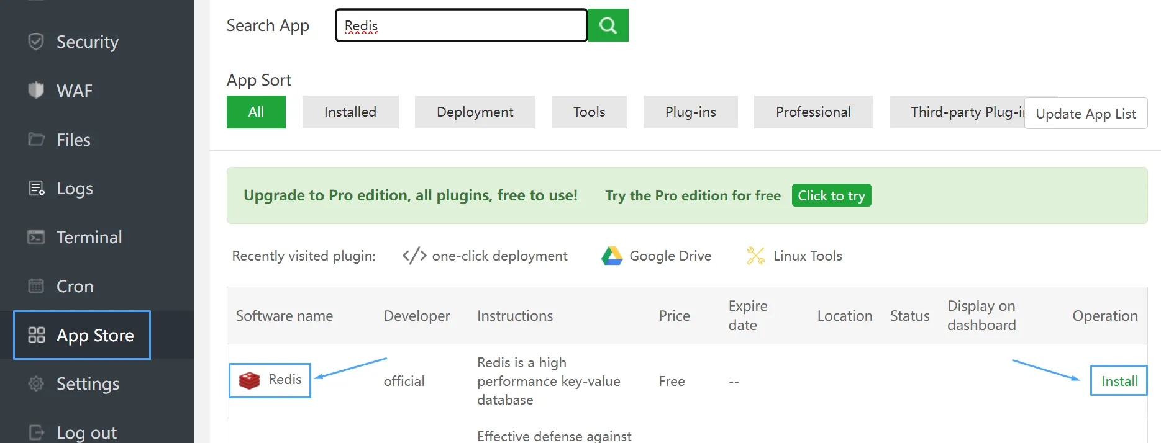
Task: Click the Operation column header
Action: [1105, 316]
